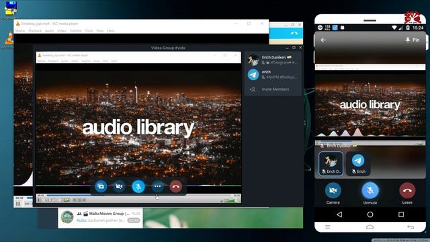Open the top-left desktop shortcut icon
This screenshot has height=242, width=430.
(x=11, y=9)
